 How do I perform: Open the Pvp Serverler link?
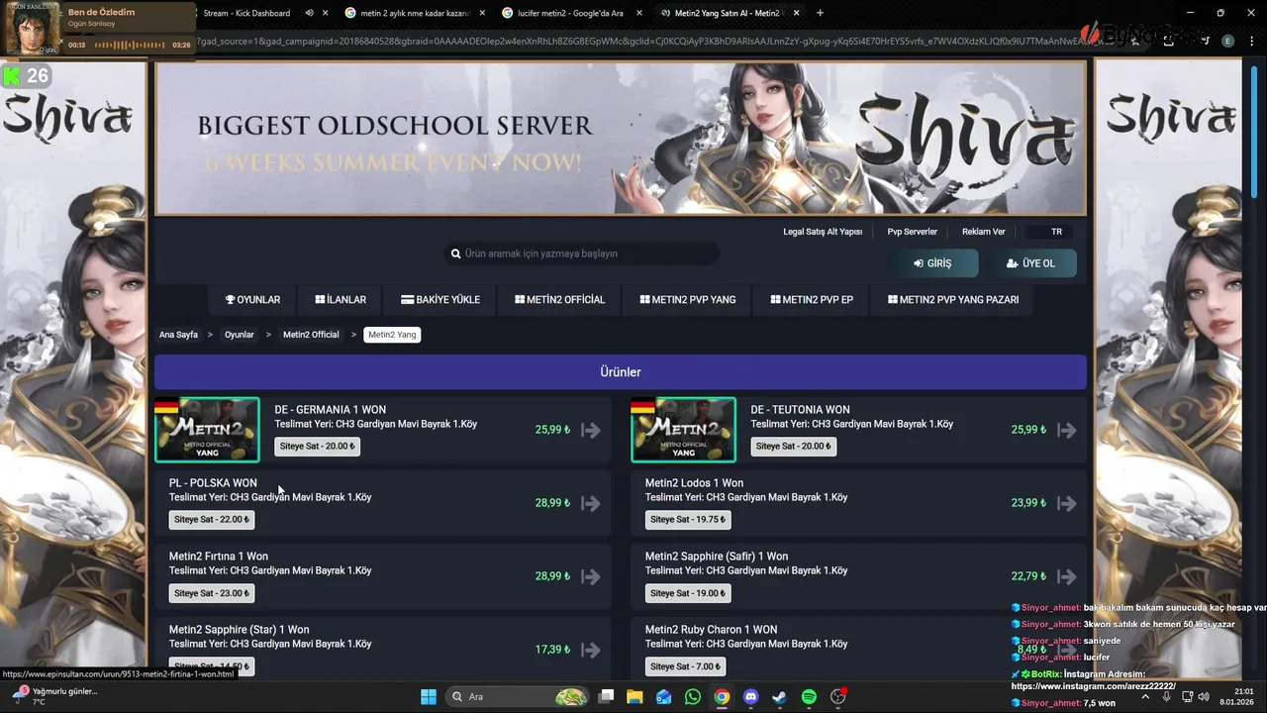pyautogui.click(x=912, y=232)
